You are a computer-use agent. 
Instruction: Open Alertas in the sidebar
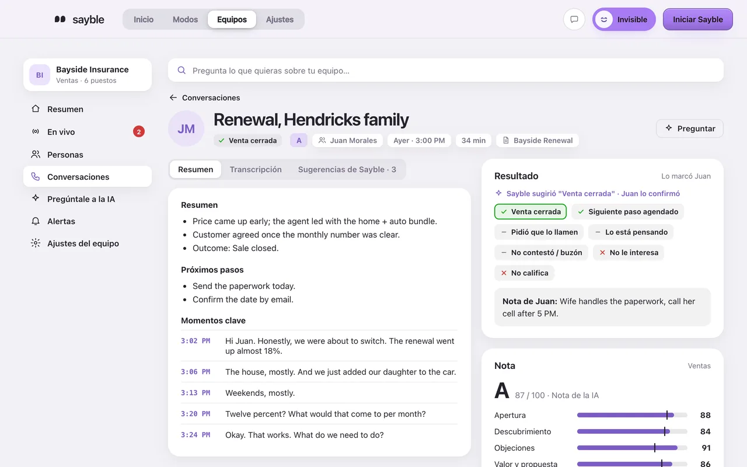coord(88,221)
